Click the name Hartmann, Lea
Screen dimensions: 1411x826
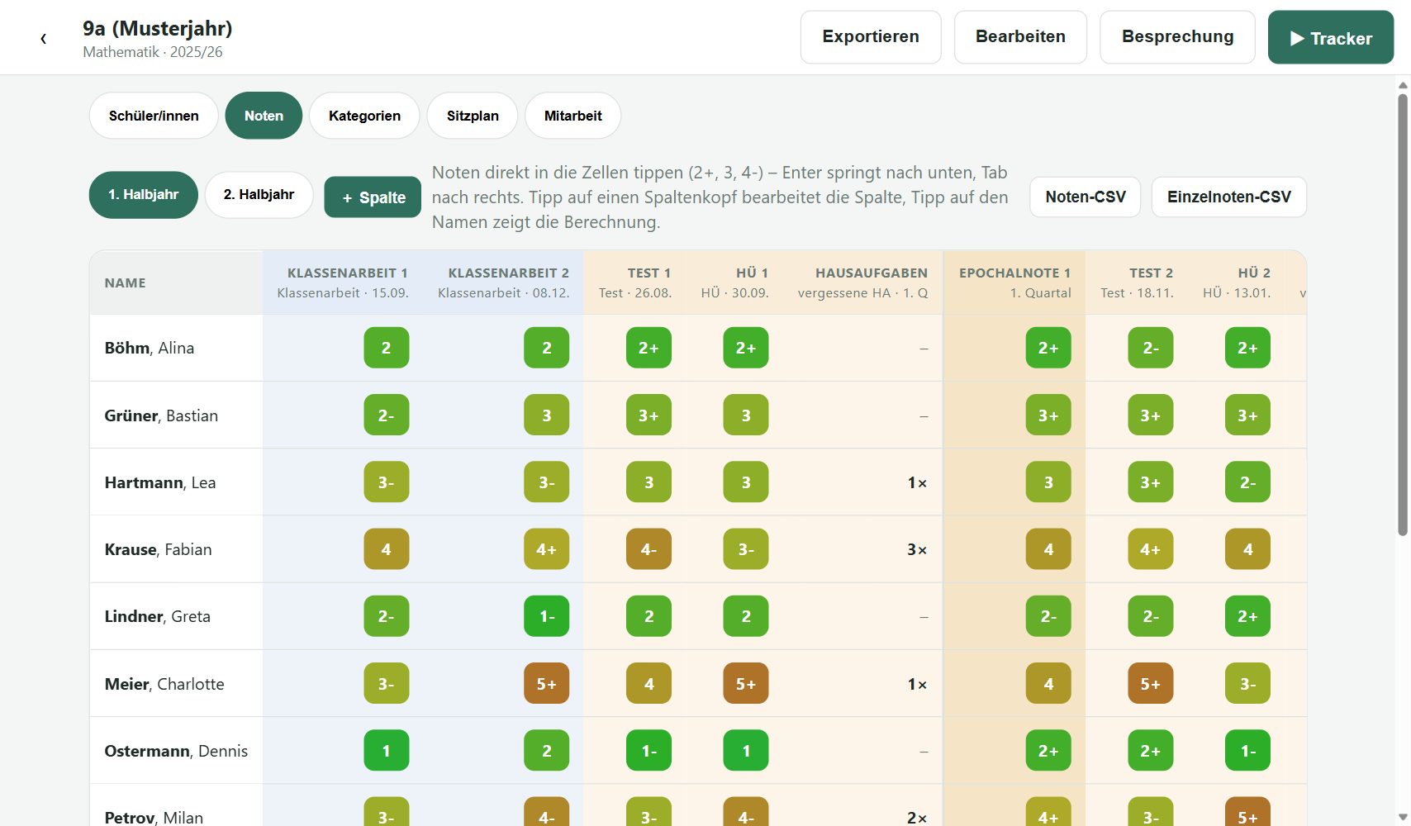(x=160, y=482)
